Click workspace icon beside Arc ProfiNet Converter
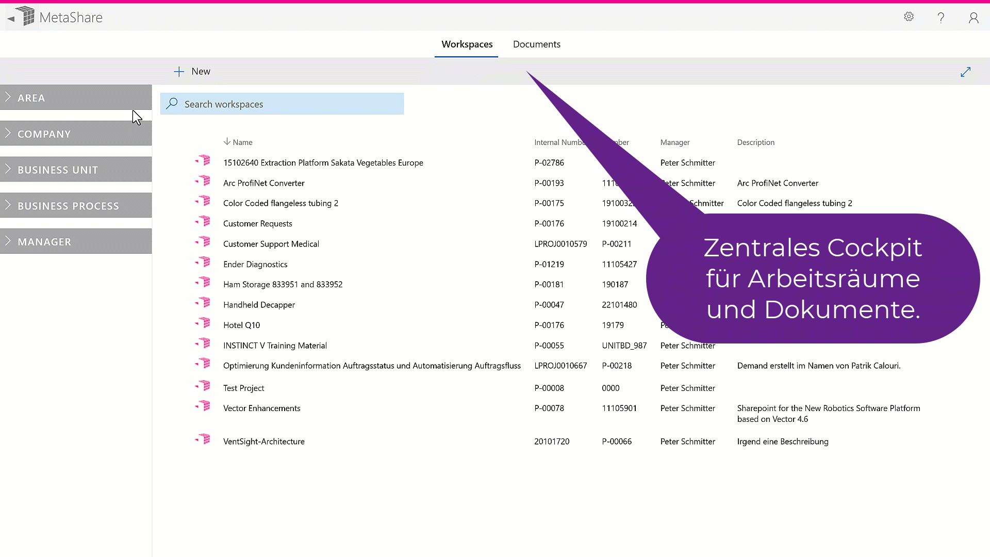Screen dimensions: 990x557 pos(204,181)
